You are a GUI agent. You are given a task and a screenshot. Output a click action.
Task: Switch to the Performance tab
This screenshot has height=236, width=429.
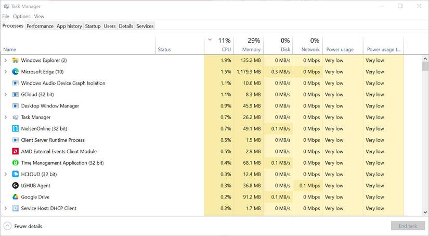40,26
